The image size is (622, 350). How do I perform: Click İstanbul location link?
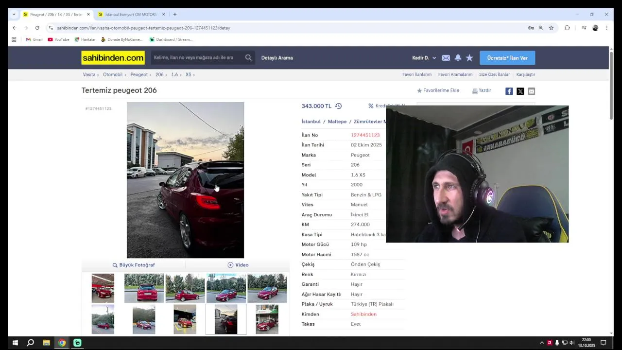(x=311, y=122)
